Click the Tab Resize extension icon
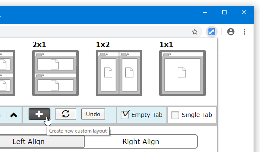Screen dimensions: 260x152 point(212,32)
